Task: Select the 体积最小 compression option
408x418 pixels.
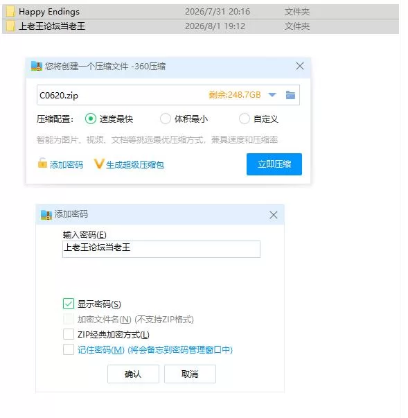Action: 166,119
